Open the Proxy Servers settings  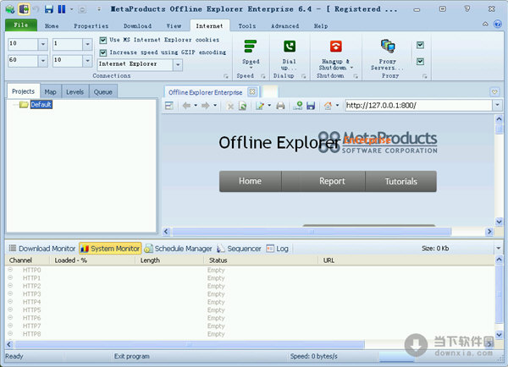[x=388, y=47]
